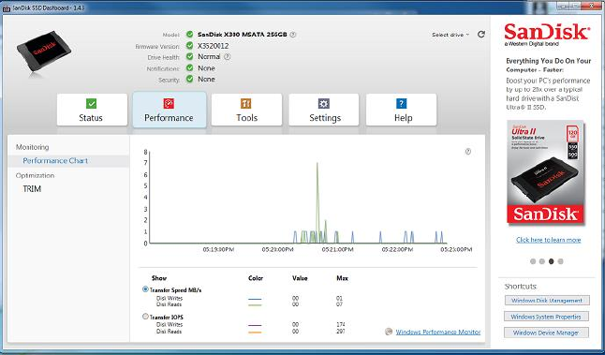Click the orange Tools icon
605x355 pixels.
(x=246, y=103)
